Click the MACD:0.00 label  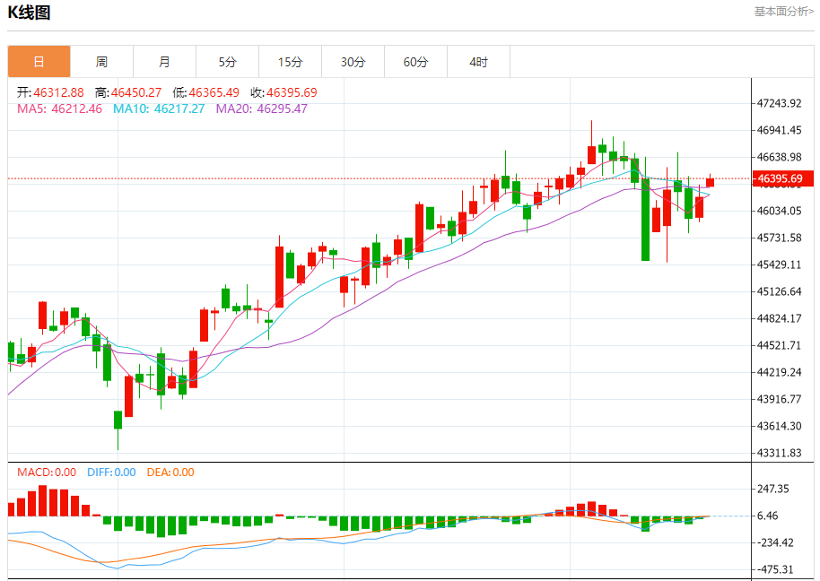(x=47, y=473)
